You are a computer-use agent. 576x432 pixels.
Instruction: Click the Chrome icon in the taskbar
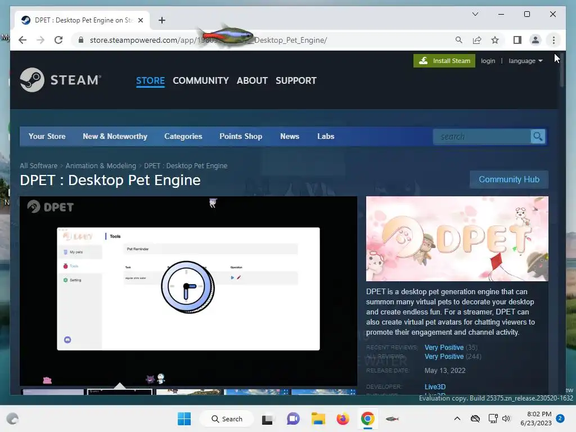367,418
